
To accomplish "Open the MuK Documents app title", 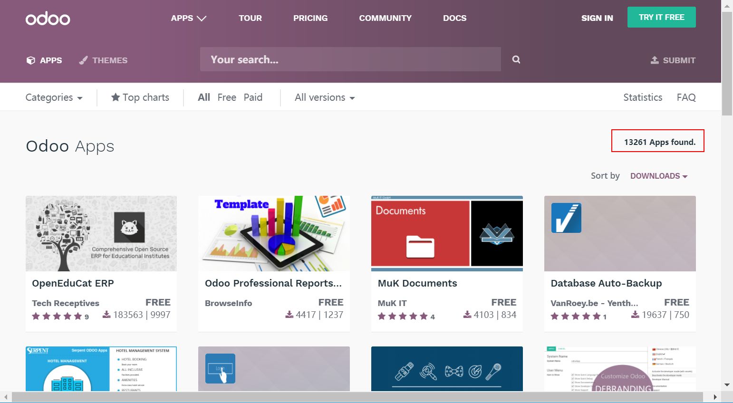I will tap(417, 283).
